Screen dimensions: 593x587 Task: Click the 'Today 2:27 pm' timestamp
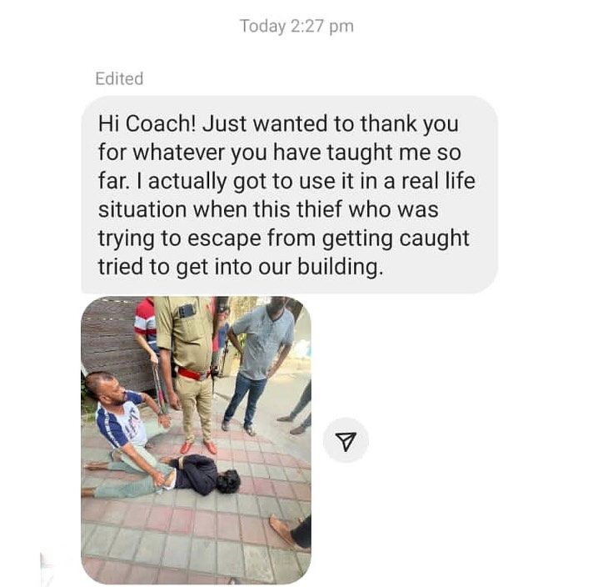point(296,27)
